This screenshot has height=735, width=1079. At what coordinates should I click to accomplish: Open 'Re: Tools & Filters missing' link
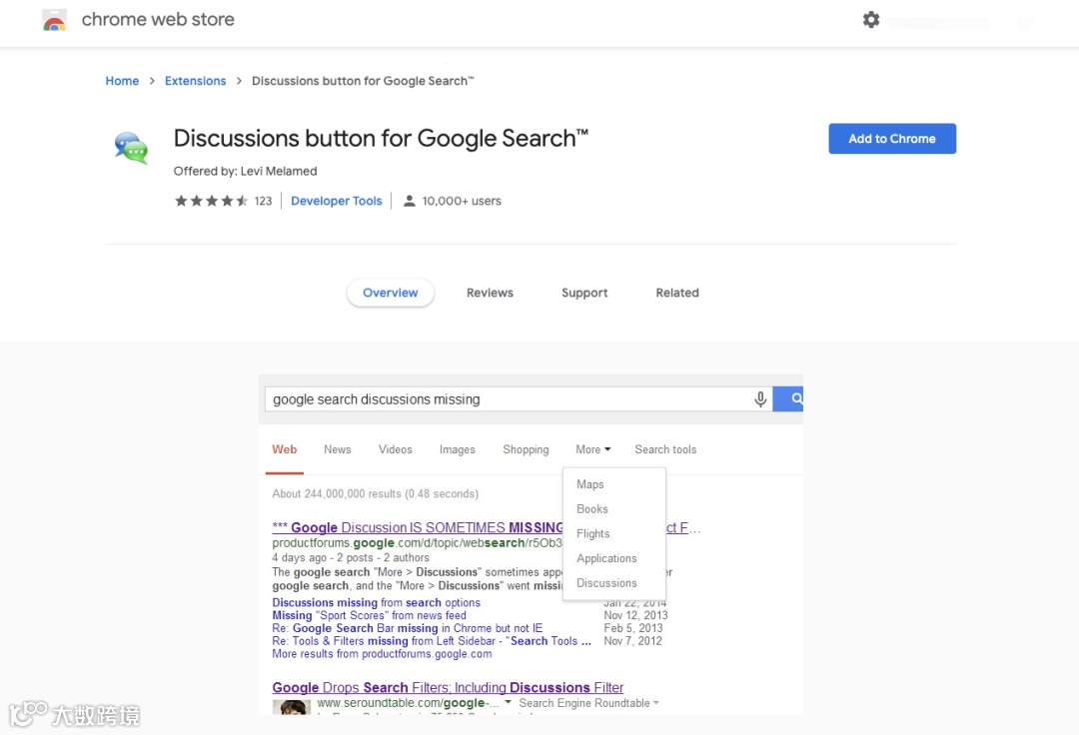(x=432, y=641)
